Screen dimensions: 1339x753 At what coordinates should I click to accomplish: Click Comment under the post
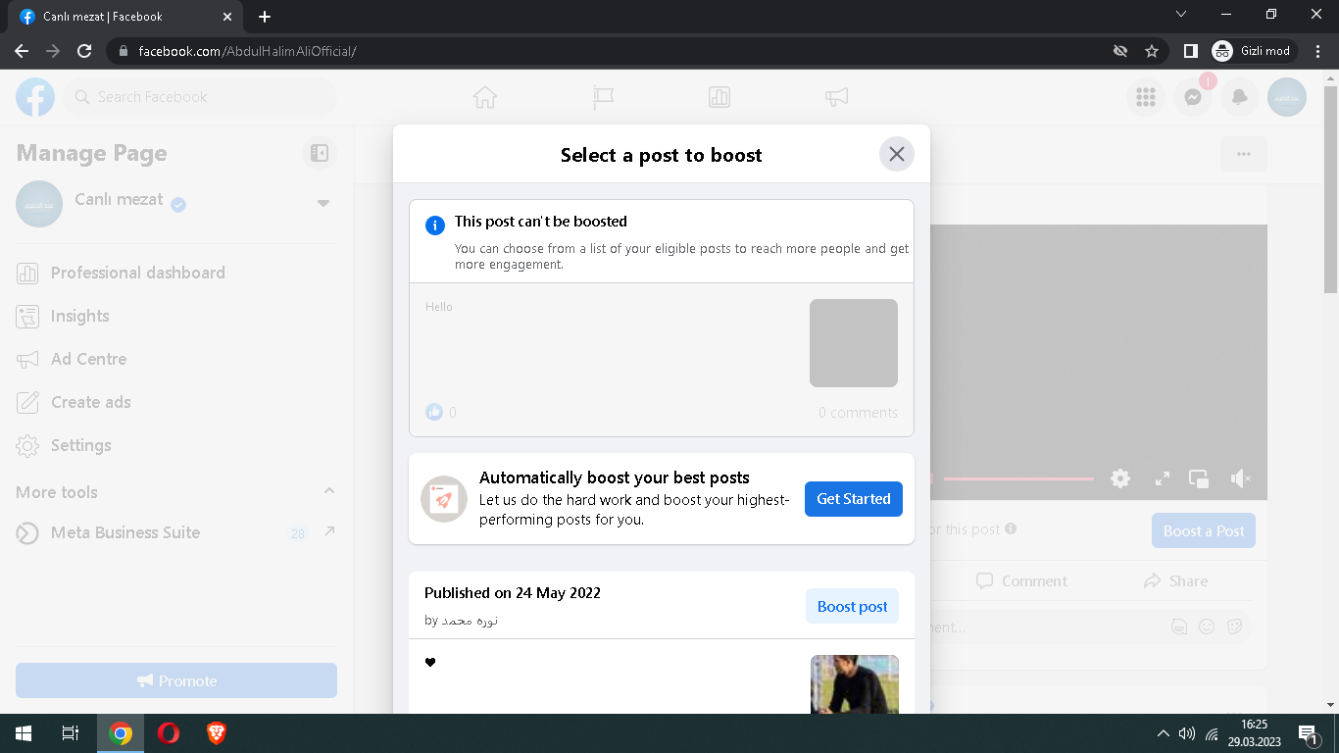(x=1021, y=581)
